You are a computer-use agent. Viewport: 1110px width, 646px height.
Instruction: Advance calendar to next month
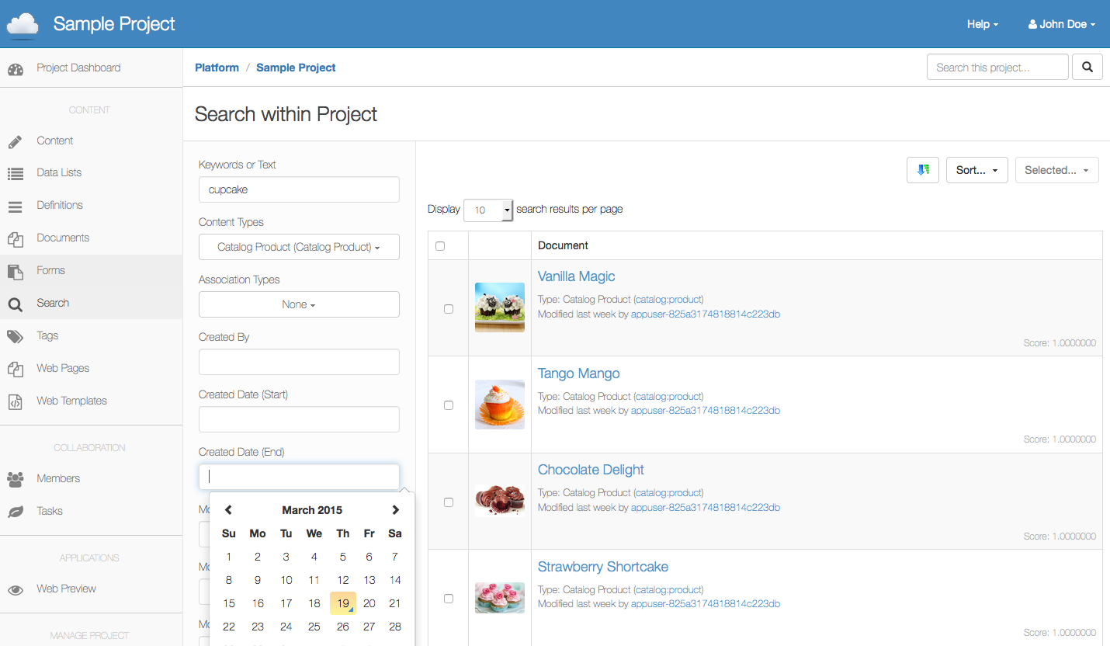click(395, 510)
